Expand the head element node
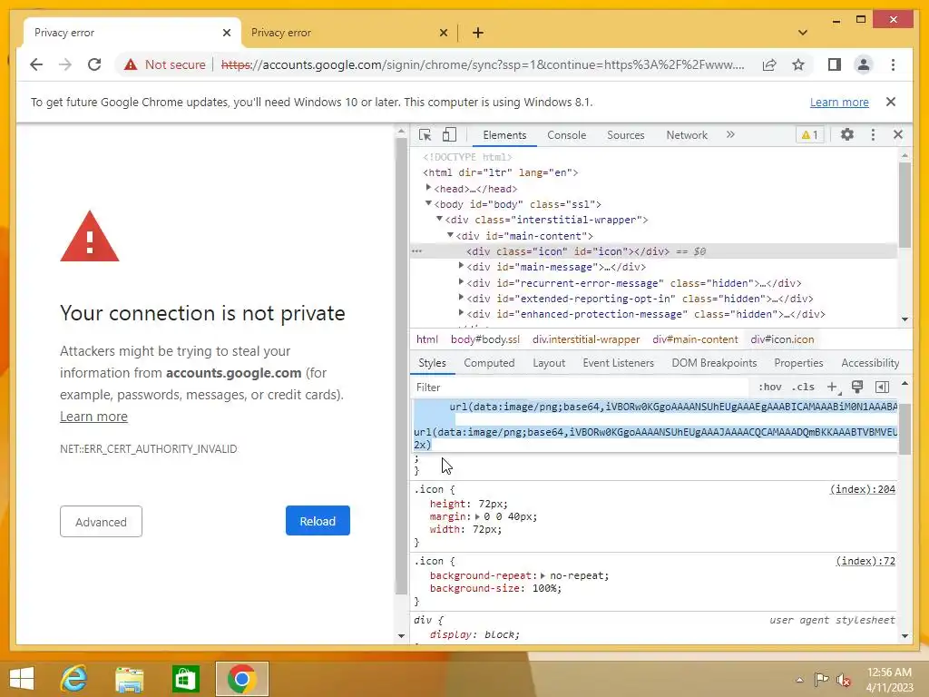The width and height of the screenshot is (929, 697). 428,188
